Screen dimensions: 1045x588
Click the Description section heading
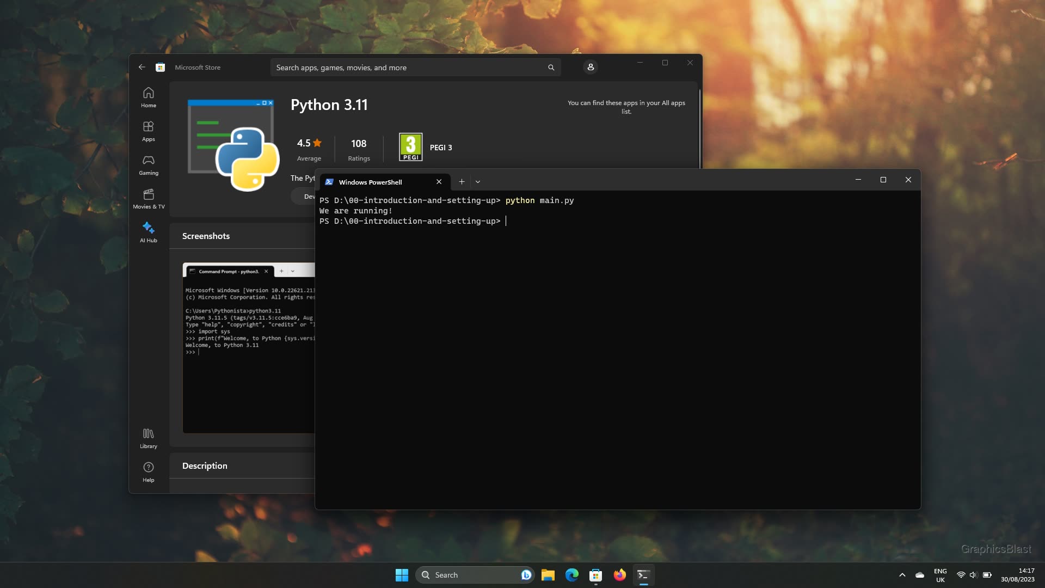pyautogui.click(x=205, y=465)
